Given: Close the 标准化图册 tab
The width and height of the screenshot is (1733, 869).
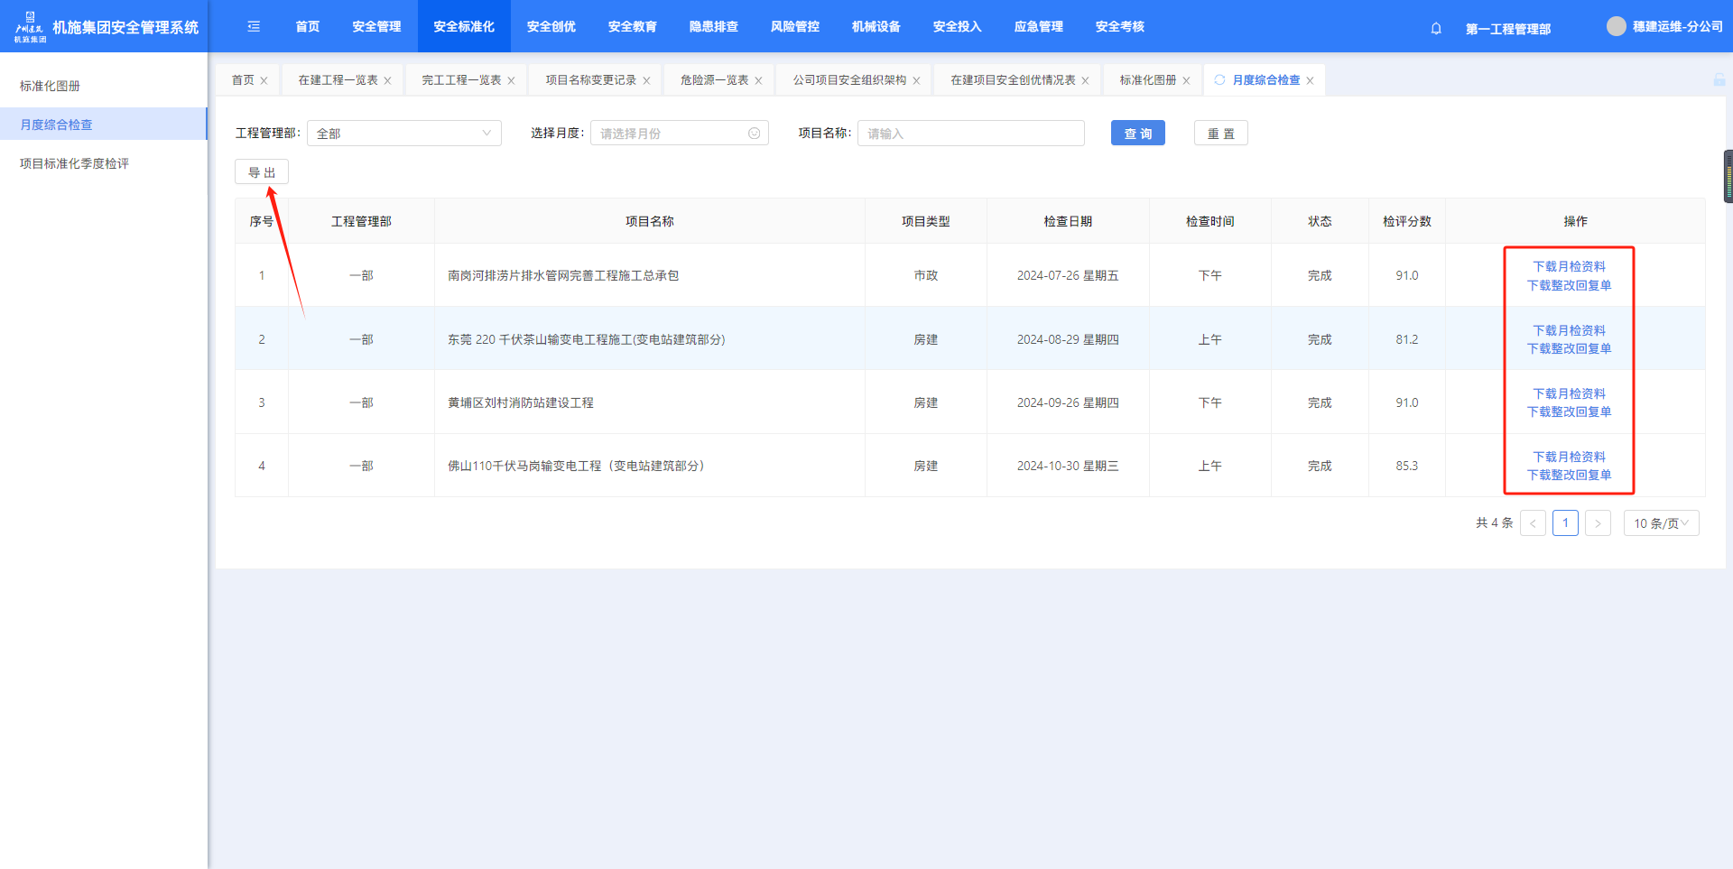Looking at the screenshot, I should 1186,80.
